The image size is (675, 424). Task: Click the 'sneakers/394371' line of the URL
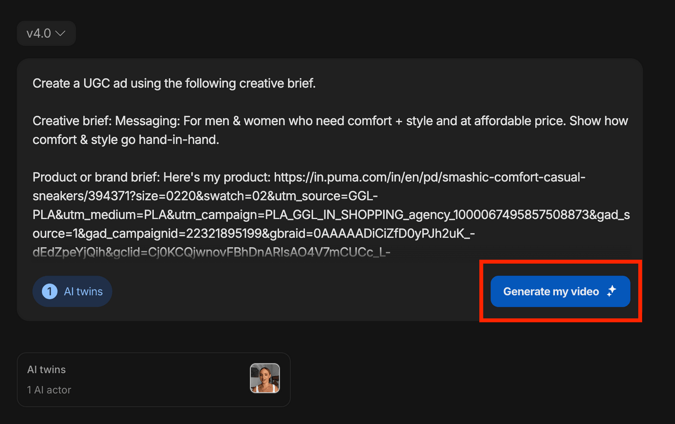(205, 196)
